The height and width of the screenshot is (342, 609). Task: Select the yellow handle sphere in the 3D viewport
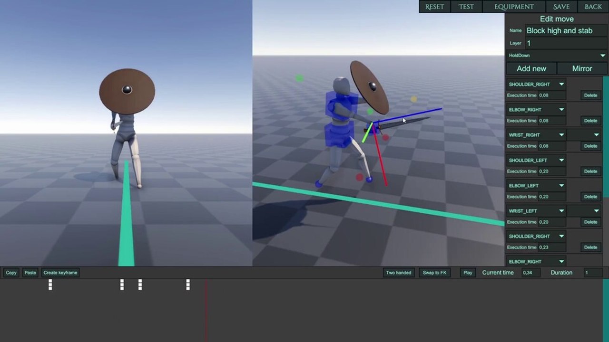coord(413,99)
